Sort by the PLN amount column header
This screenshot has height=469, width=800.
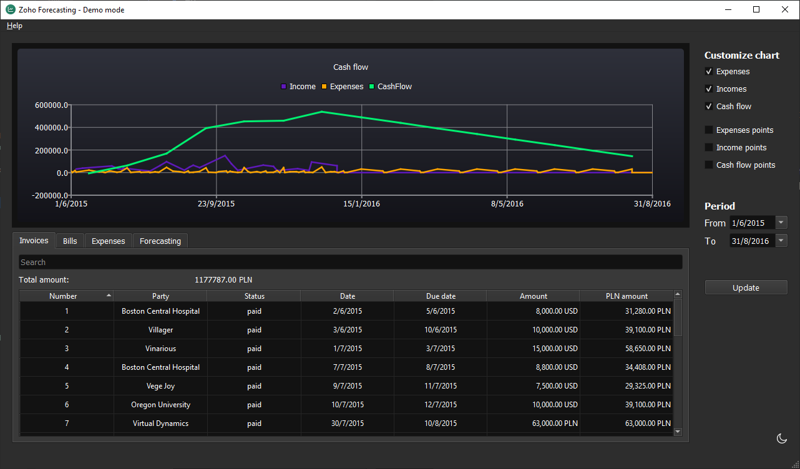[627, 296]
